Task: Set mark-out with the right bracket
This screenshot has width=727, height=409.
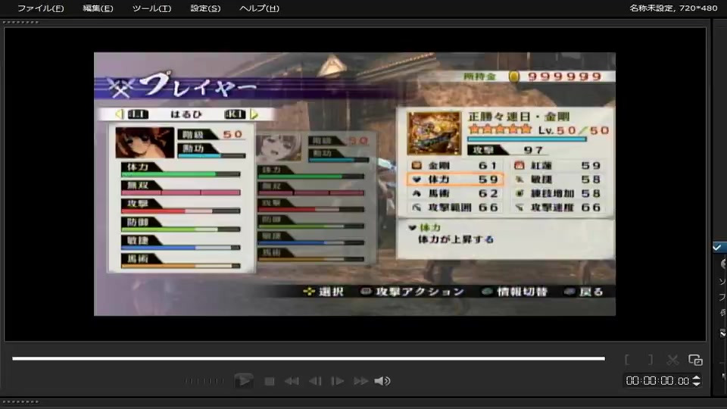Action: [x=650, y=360]
